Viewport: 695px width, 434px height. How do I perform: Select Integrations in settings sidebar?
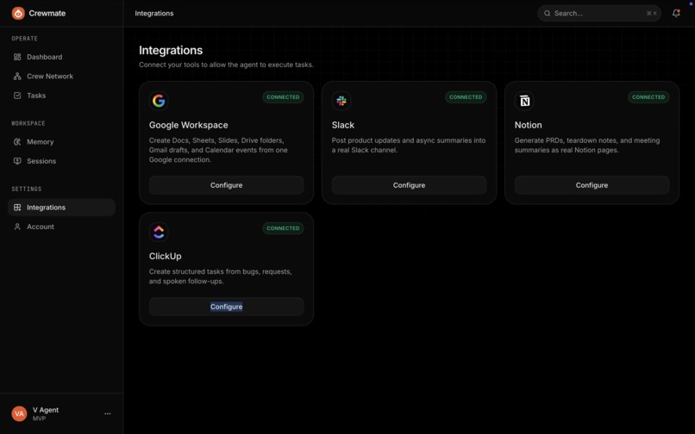61,208
